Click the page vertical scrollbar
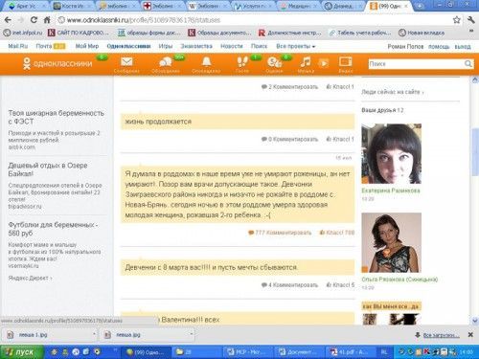This screenshot has height=359, width=479. [x=475, y=199]
